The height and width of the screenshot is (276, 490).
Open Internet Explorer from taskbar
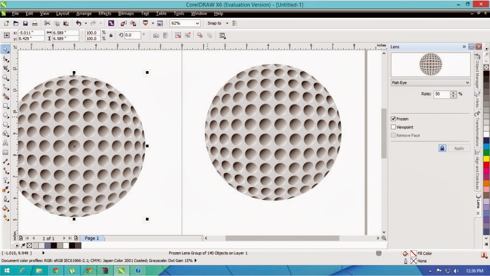[23, 271]
